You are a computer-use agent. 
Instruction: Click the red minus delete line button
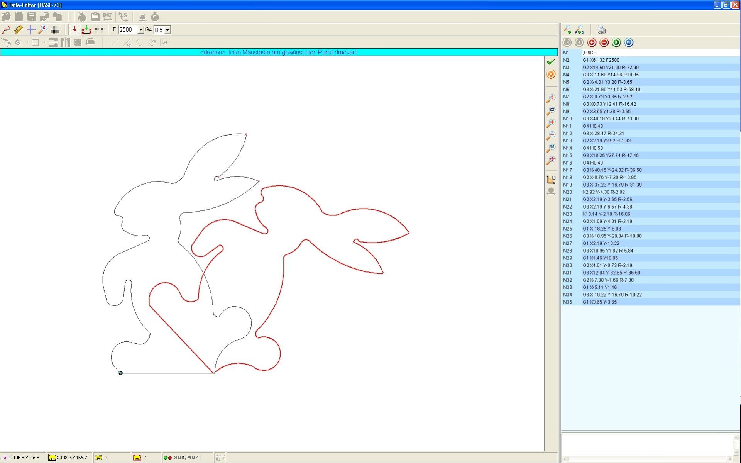coord(604,42)
